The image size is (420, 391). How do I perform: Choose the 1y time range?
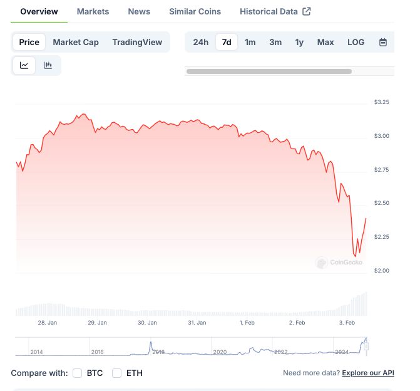click(299, 42)
